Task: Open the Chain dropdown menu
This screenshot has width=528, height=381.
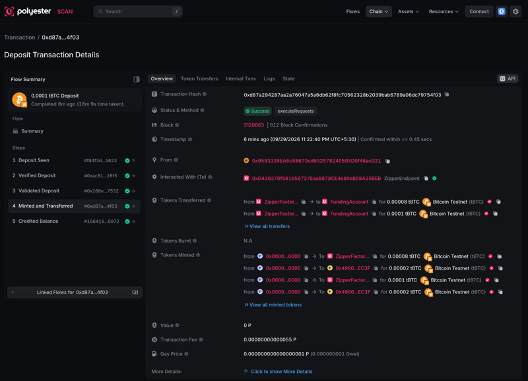Action: click(378, 11)
